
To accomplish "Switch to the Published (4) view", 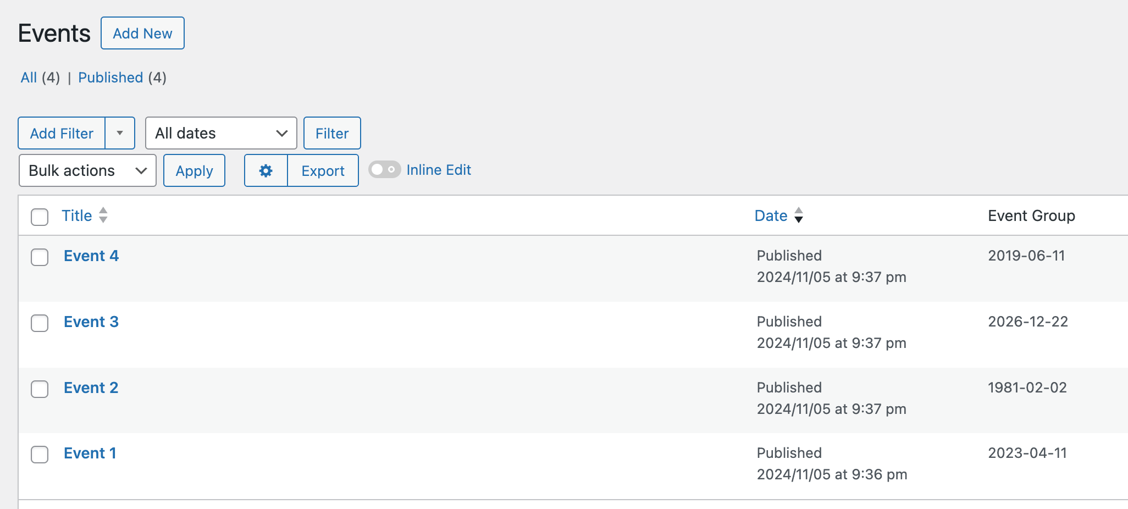I will pyautogui.click(x=110, y=78).
